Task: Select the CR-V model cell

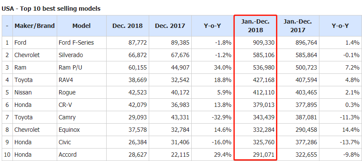Action: click(x=82, y=105)
